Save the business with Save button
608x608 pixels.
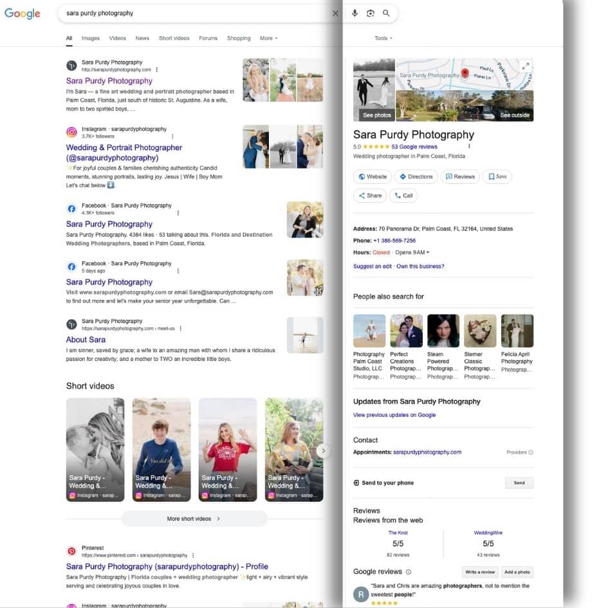(x=497, y=177)
